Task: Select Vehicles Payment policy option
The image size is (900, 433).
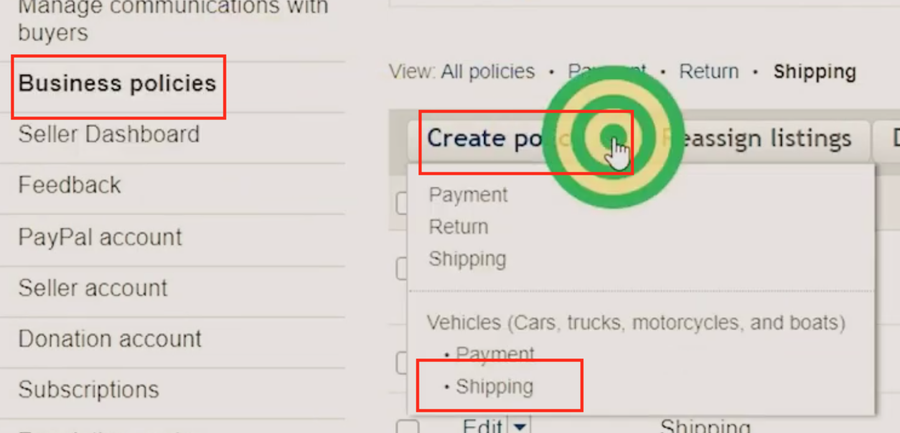Action: pyautogui.click(x=495, y=354)
